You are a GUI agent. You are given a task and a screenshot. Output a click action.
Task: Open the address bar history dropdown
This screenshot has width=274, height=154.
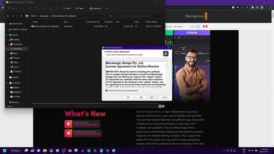[106, 16]
